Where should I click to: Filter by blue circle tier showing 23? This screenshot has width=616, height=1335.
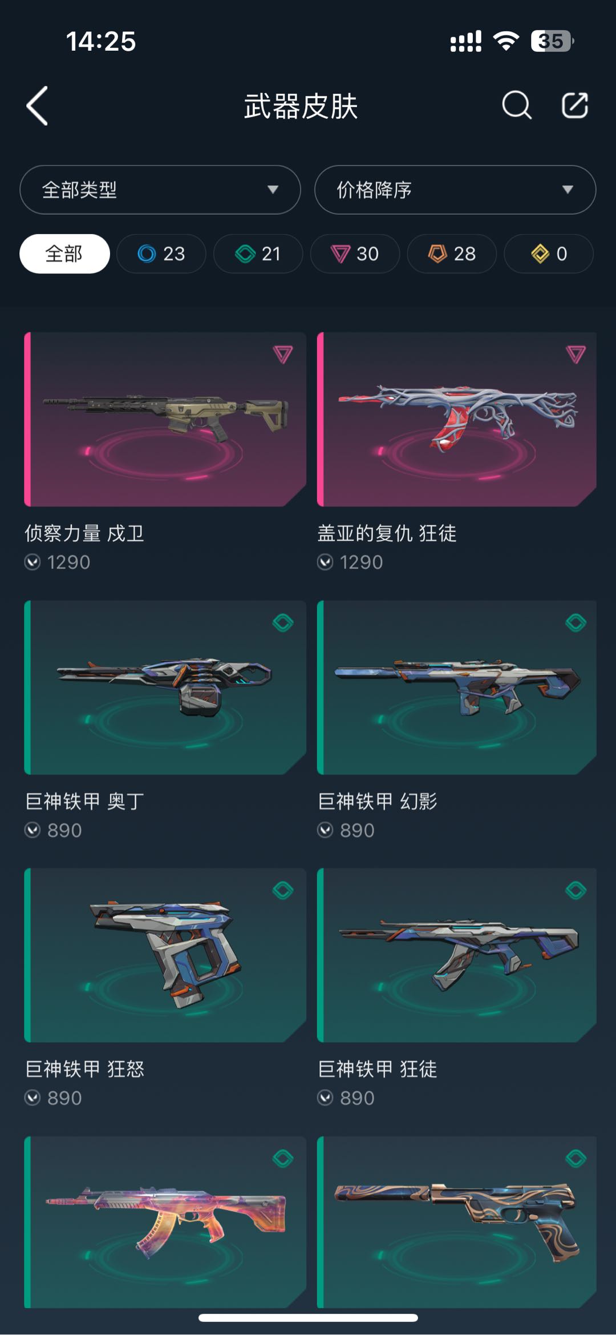[161, 254]
